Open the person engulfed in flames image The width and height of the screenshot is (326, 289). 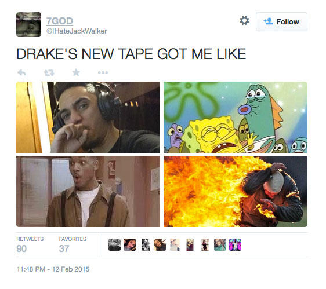[x=236, y=192]
